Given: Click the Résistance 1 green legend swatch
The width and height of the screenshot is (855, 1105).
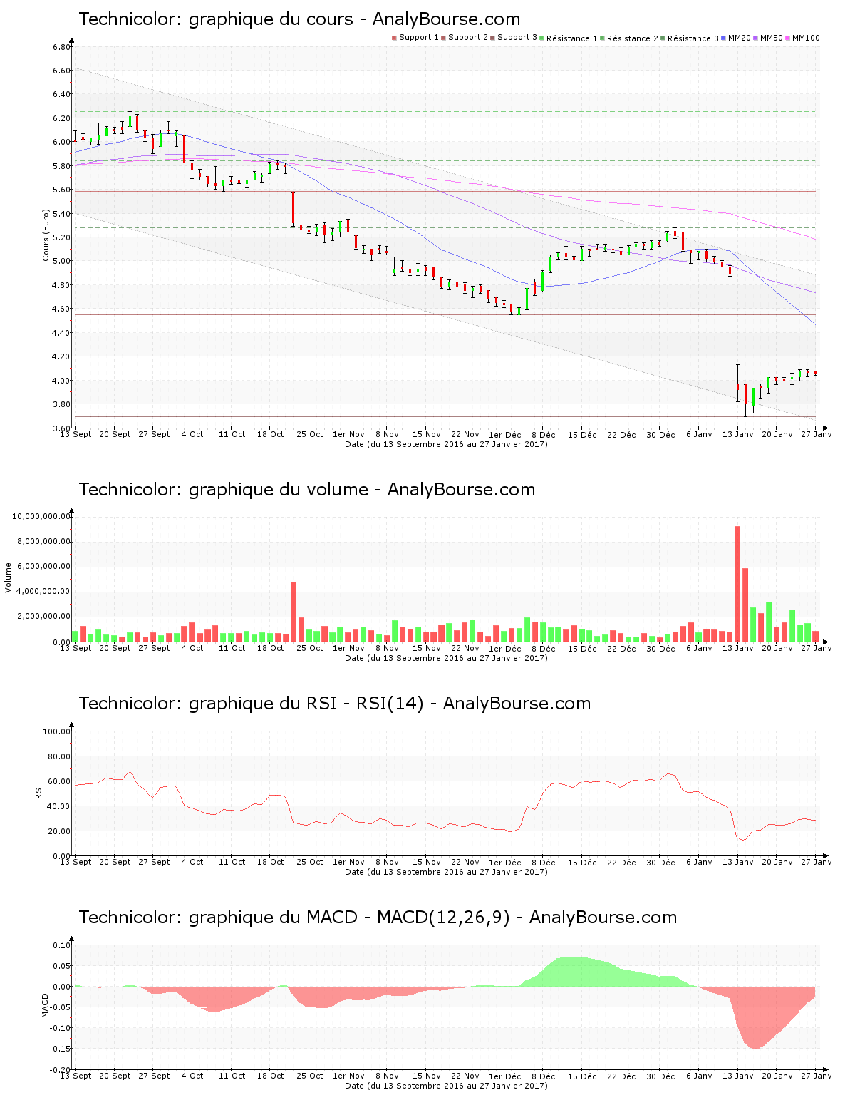Looking at the screenshot, I should pos(542,38).
